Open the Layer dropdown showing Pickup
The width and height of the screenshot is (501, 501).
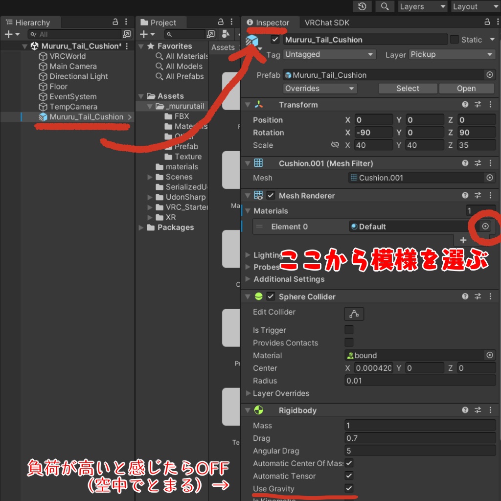coord(451,54)
